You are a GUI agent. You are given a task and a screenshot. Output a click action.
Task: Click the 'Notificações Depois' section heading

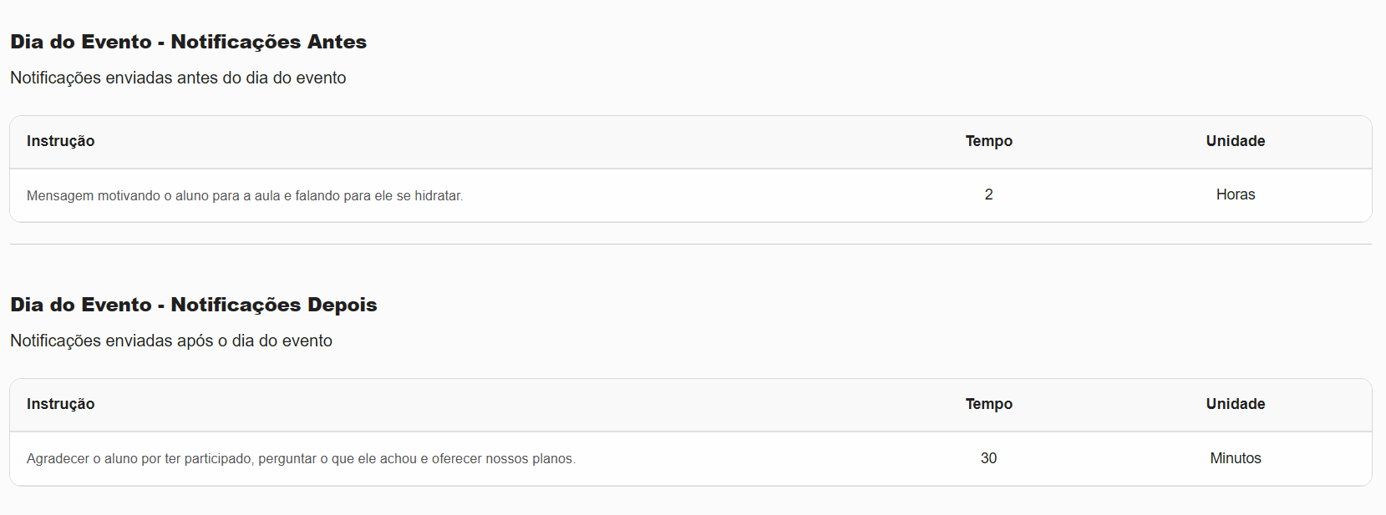pos(273,305)
